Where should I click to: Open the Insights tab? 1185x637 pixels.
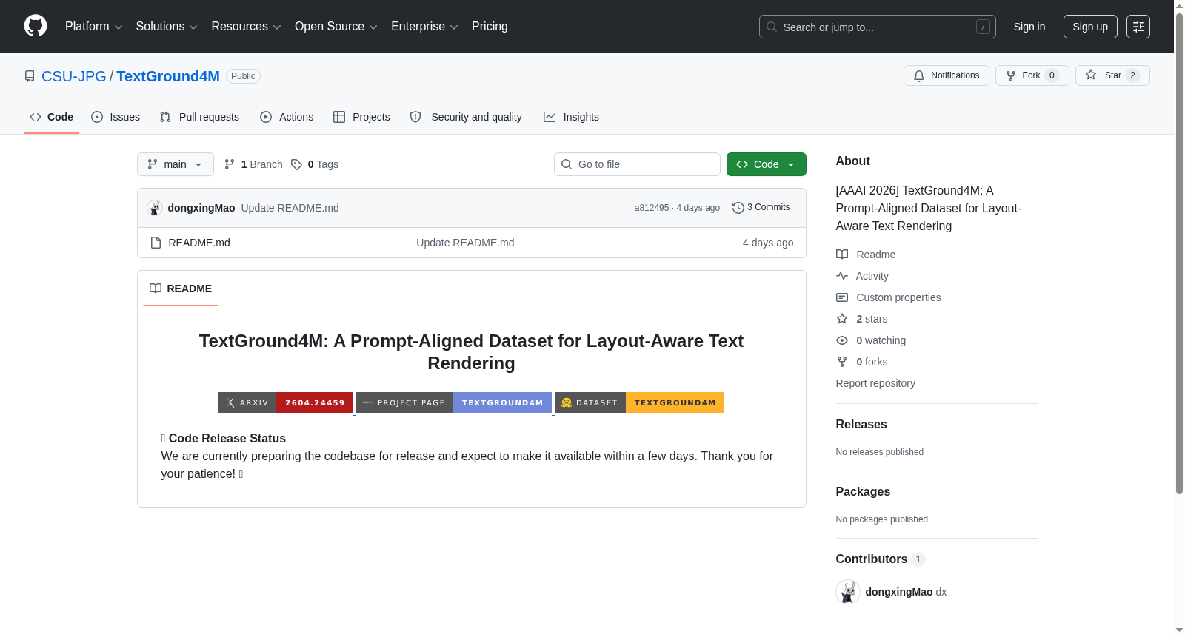point(571,117)
